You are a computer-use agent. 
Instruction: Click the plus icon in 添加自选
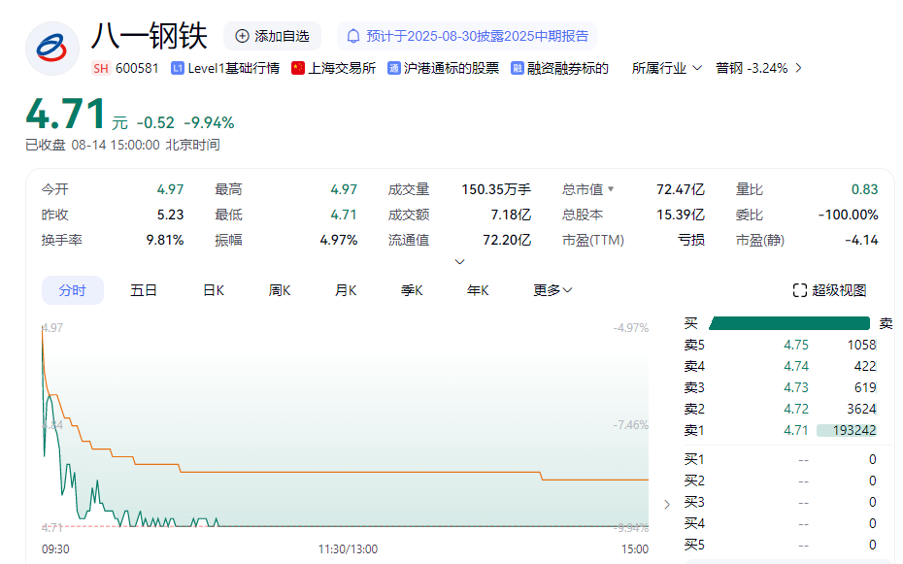(242, 36)
